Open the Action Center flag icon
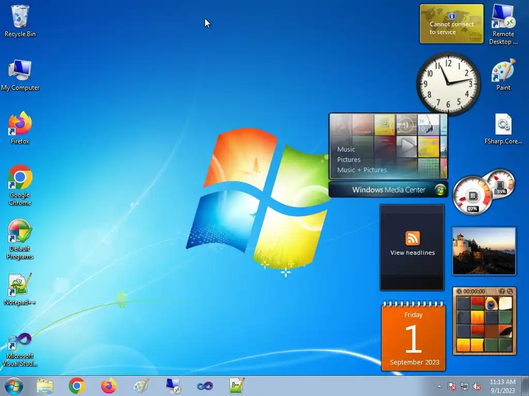The width and height of the screenshot is (529, 396). pos(452,386)
